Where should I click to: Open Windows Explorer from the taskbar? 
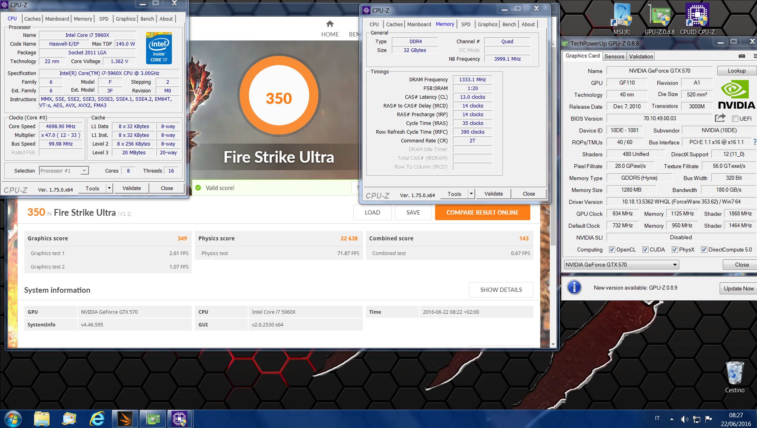coord(42,419)
